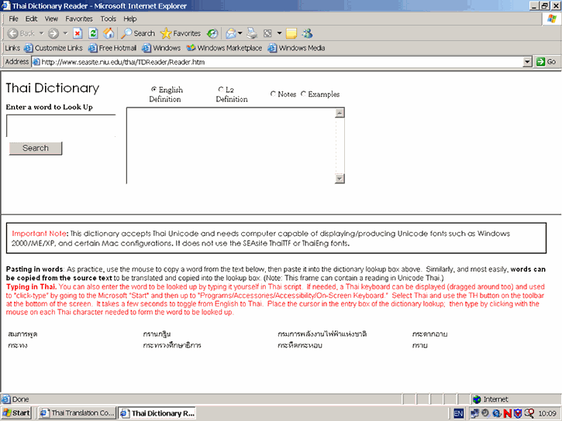Click the magnifier tray icon
Viewport: 562px width, 421px height.
(529, 413)
